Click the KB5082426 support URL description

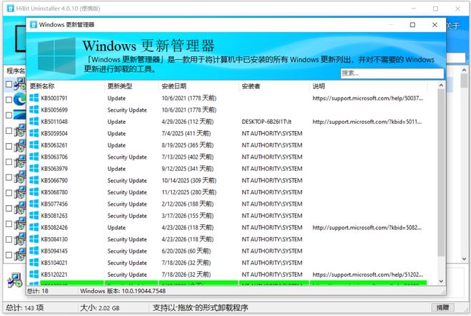click(367, 228)
